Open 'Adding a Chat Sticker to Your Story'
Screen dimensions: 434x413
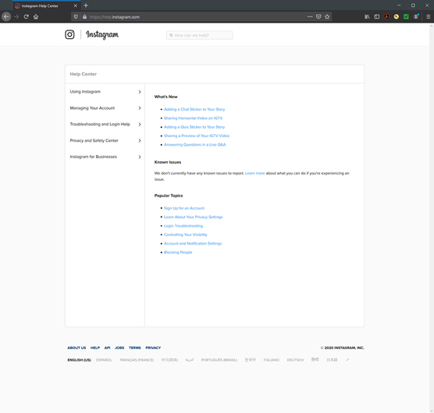click(194, 109)
